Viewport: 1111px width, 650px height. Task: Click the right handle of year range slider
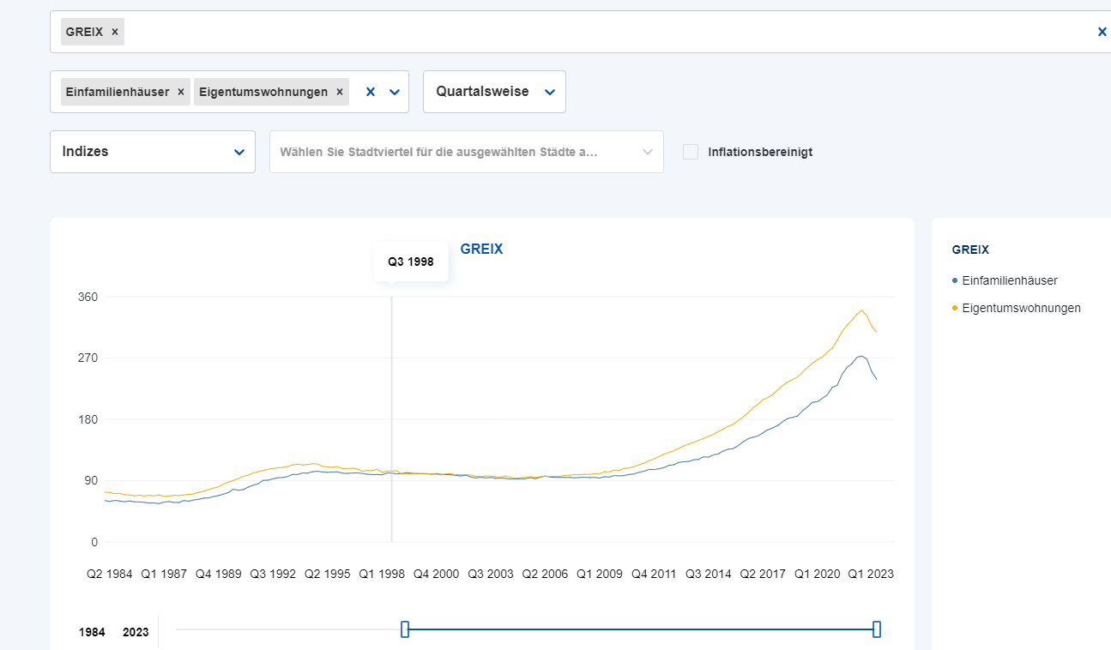click(876, 630)
